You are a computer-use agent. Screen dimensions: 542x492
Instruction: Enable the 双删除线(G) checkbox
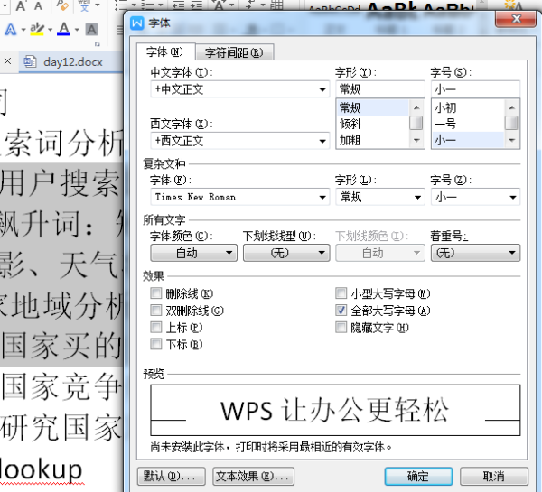pyautogui.click(x=156, y=311)
